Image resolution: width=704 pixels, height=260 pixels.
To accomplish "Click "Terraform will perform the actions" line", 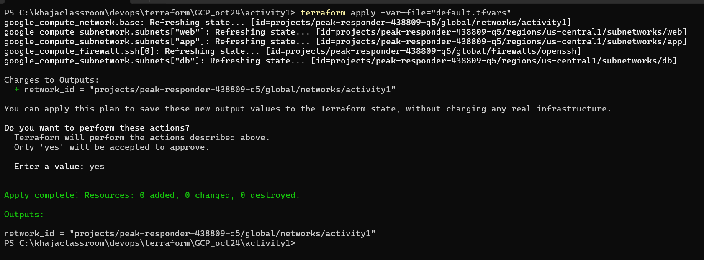I will (x=142, y=138).
